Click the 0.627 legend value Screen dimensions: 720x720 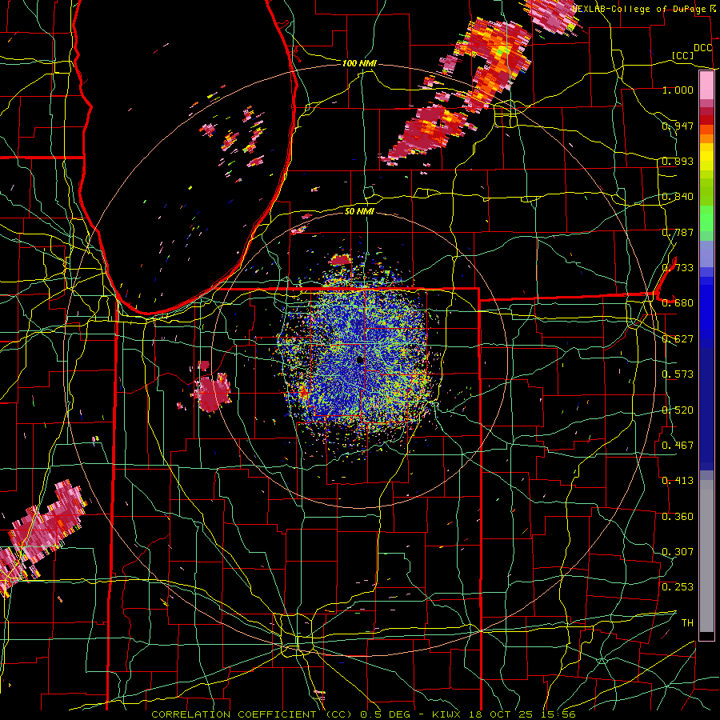678,339
